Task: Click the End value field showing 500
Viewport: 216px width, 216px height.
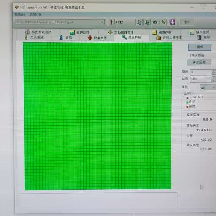Action: coord(201,79)
